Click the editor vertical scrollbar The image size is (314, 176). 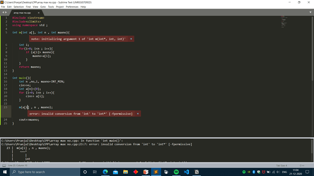point(313,49)
